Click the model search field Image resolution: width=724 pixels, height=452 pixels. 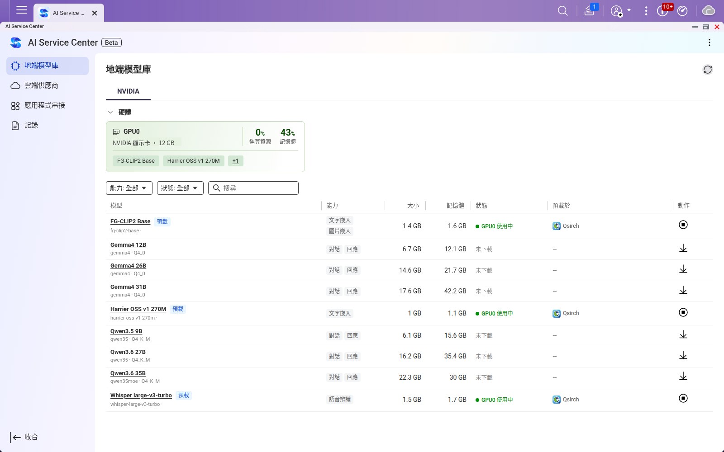click(x=253, y=188)
